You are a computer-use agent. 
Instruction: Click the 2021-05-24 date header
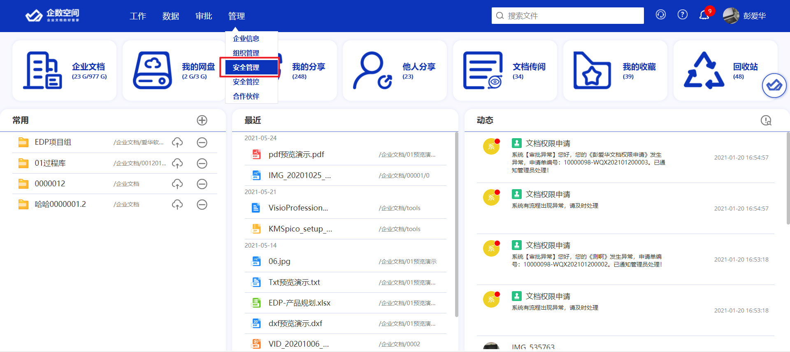(x=260, y=138)
